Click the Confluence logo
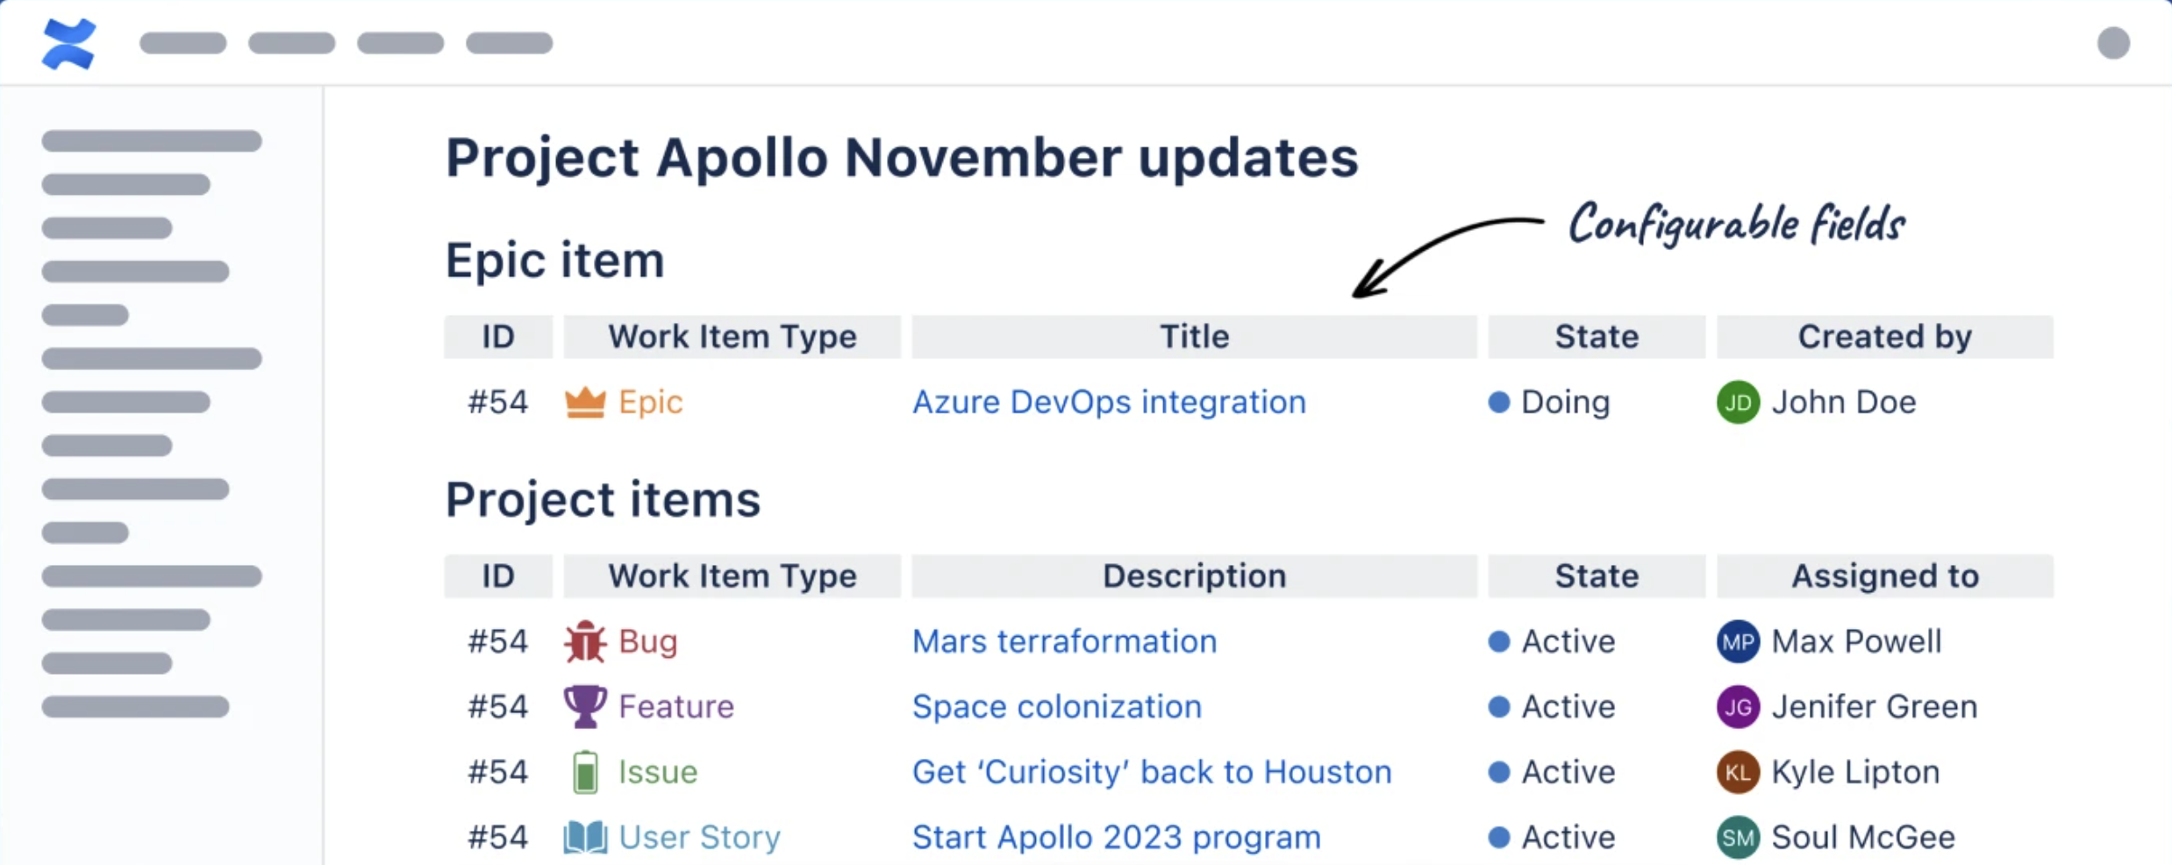Screen dimensions: 2172x865 [x=68, y=42]
